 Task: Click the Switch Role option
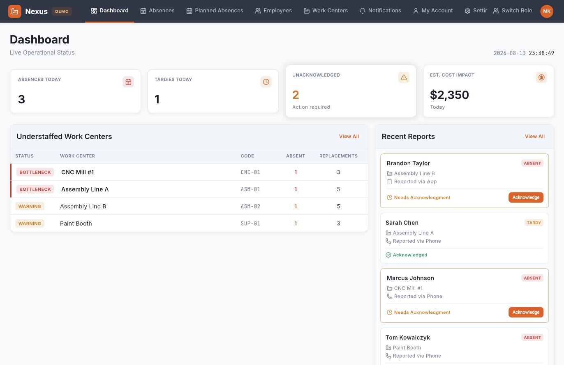click(x=513, y=11)
